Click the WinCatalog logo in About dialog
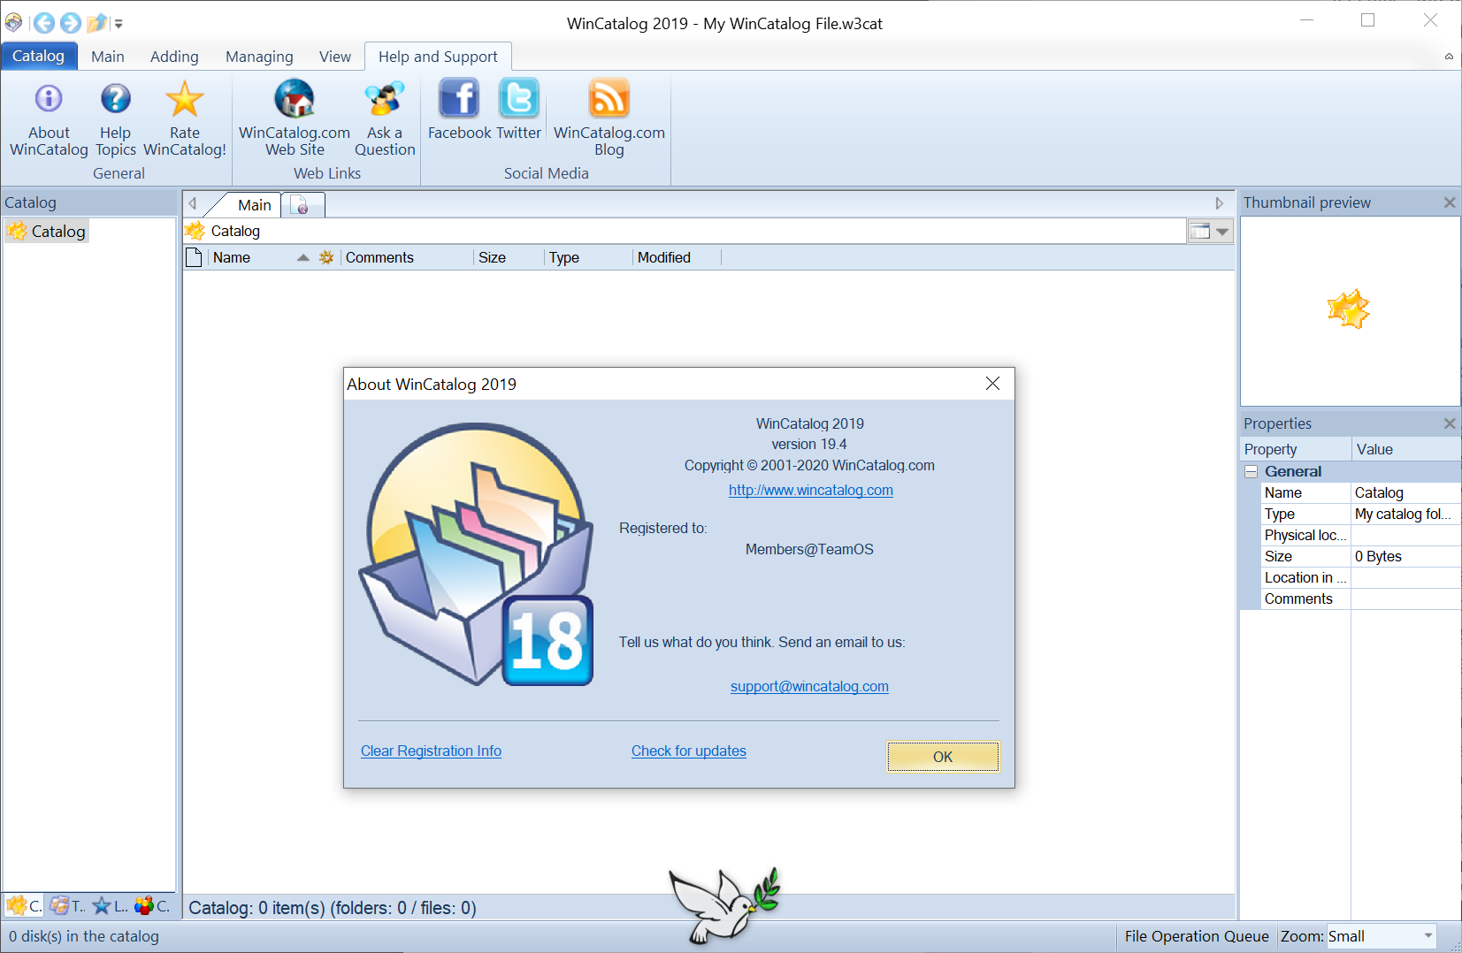1462x953 pixels. pos(478,554)
